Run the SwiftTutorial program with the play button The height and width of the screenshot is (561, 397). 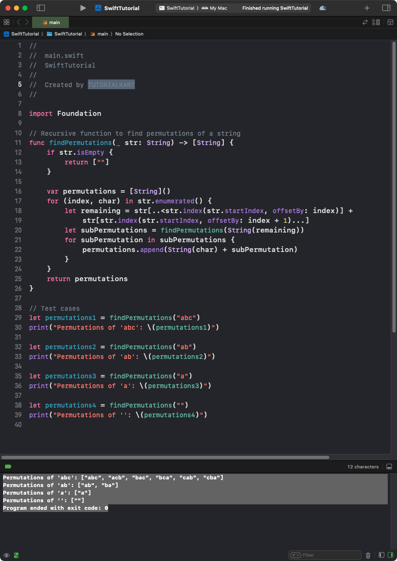pyautogui.click(x=83, y=8)
